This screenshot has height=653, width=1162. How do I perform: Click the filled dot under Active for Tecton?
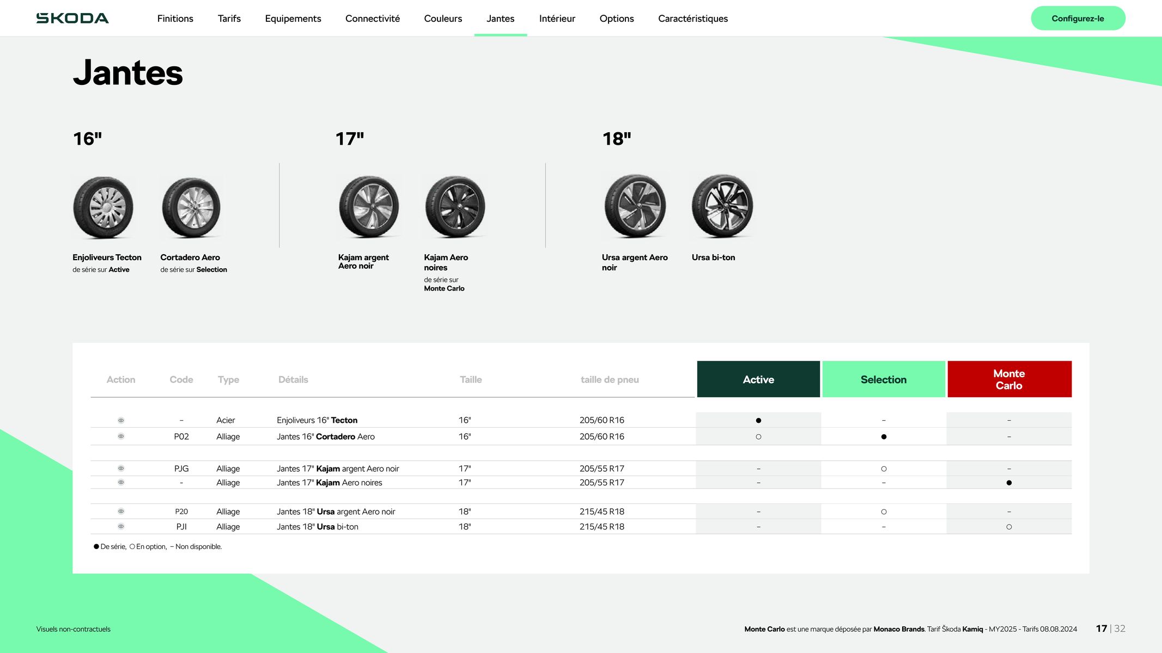point(758,420)
